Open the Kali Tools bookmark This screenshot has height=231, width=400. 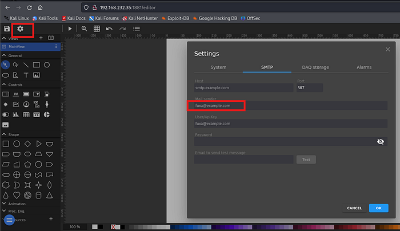coord(45,18)
